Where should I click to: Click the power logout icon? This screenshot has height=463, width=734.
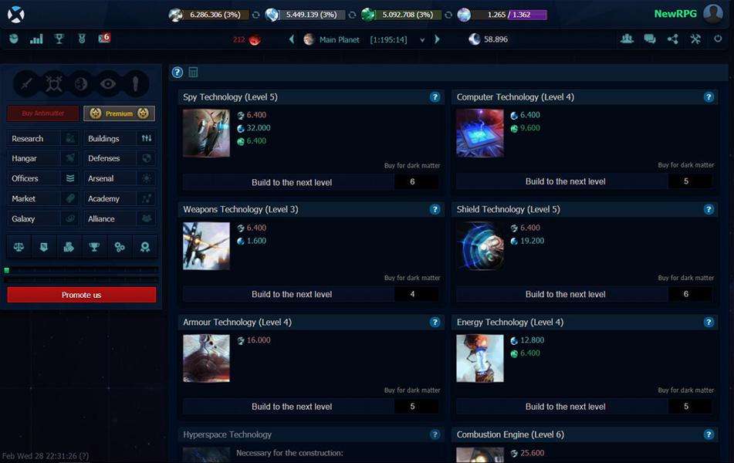tap(718, 39)
